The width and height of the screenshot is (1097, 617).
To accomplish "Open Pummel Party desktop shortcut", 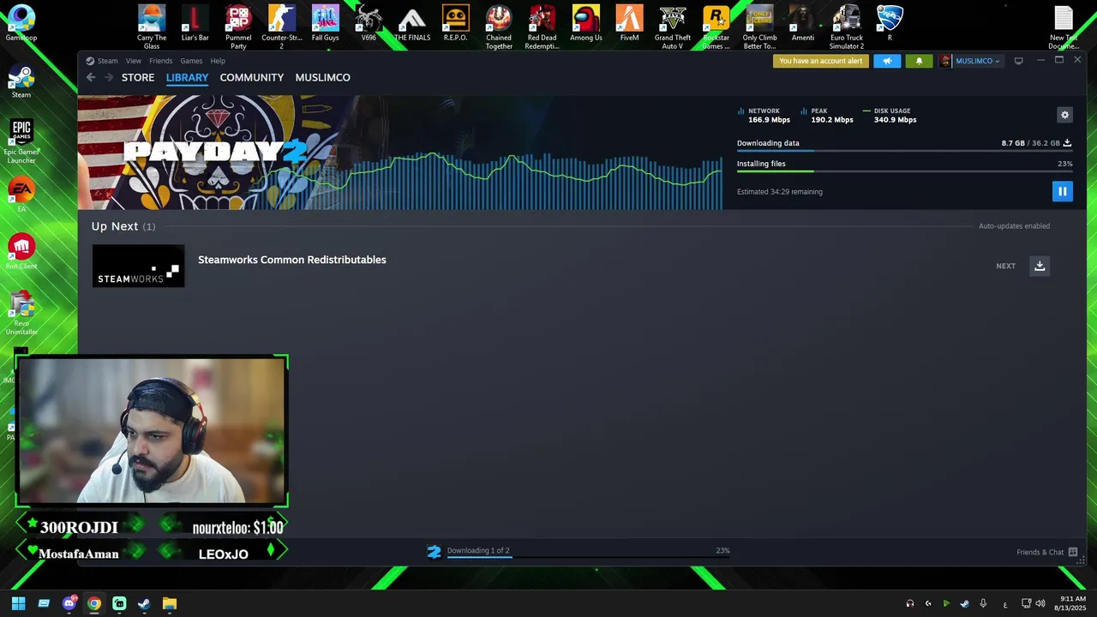I will [238, 27].
